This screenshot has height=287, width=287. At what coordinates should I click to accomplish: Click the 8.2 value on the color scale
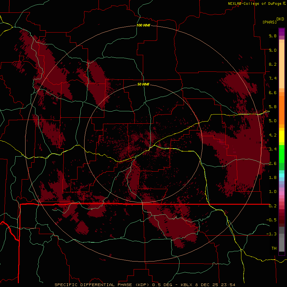click(273, 64)
